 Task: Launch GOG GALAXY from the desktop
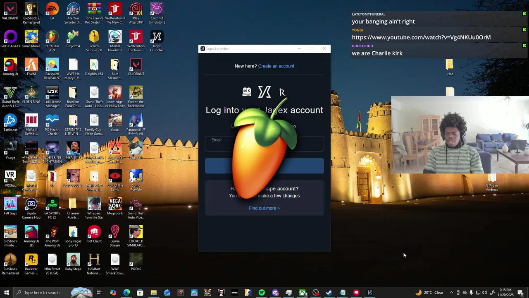click(10, 39)
